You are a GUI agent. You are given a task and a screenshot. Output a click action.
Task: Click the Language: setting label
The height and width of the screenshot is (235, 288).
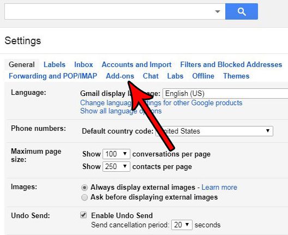click(x=28, y=92)
